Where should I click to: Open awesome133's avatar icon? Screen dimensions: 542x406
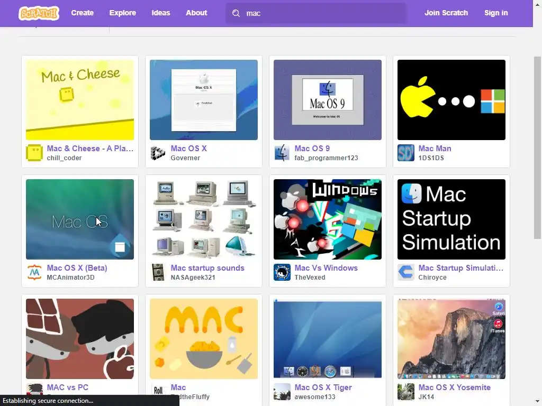pyautogui.click(x=282, y=392)
